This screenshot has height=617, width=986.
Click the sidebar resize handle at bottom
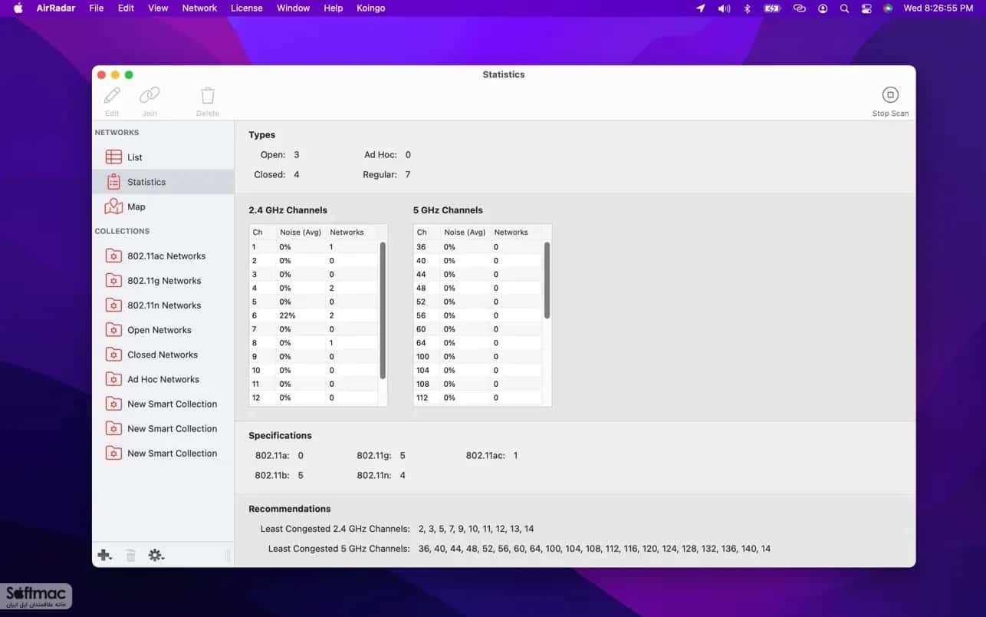[227, 555]
